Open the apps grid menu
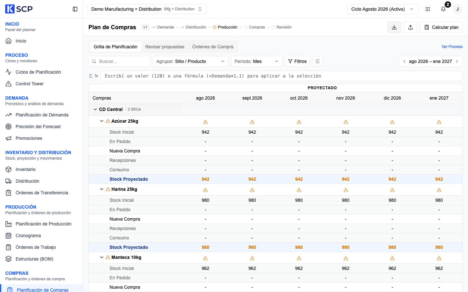This screenshot has height=292, width=468. [428, 9]
